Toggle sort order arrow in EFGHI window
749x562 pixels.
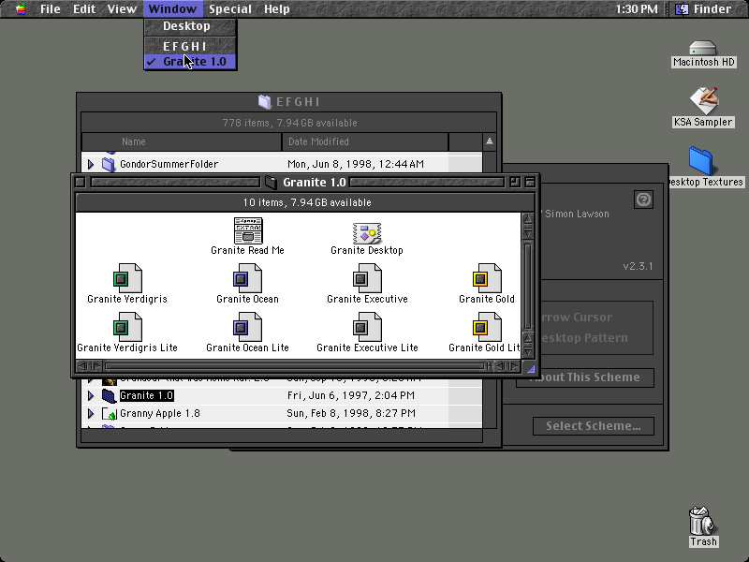tap(489, 141)
